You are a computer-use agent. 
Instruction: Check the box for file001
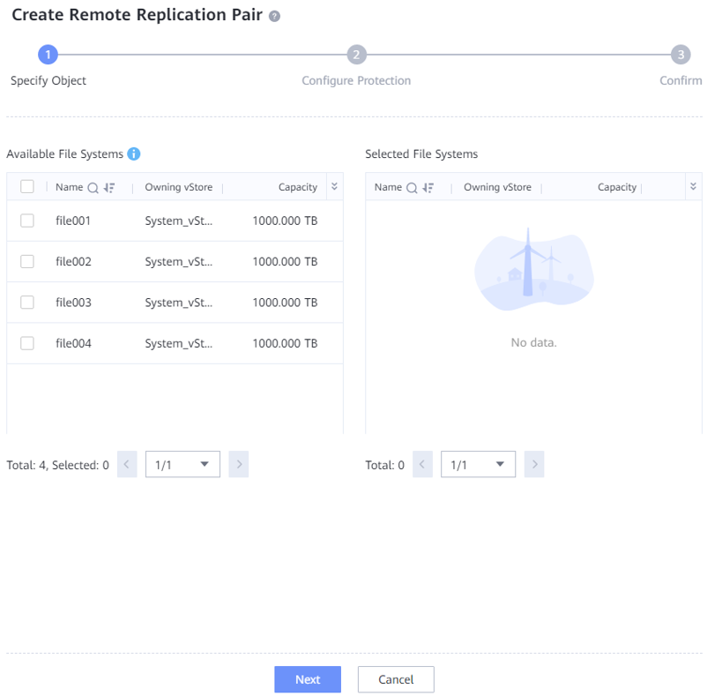(27, 221)
